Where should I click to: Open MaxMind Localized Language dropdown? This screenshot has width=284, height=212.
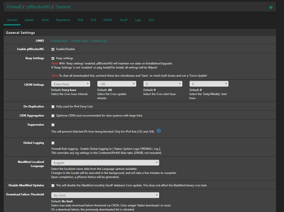tap(105, 163)
